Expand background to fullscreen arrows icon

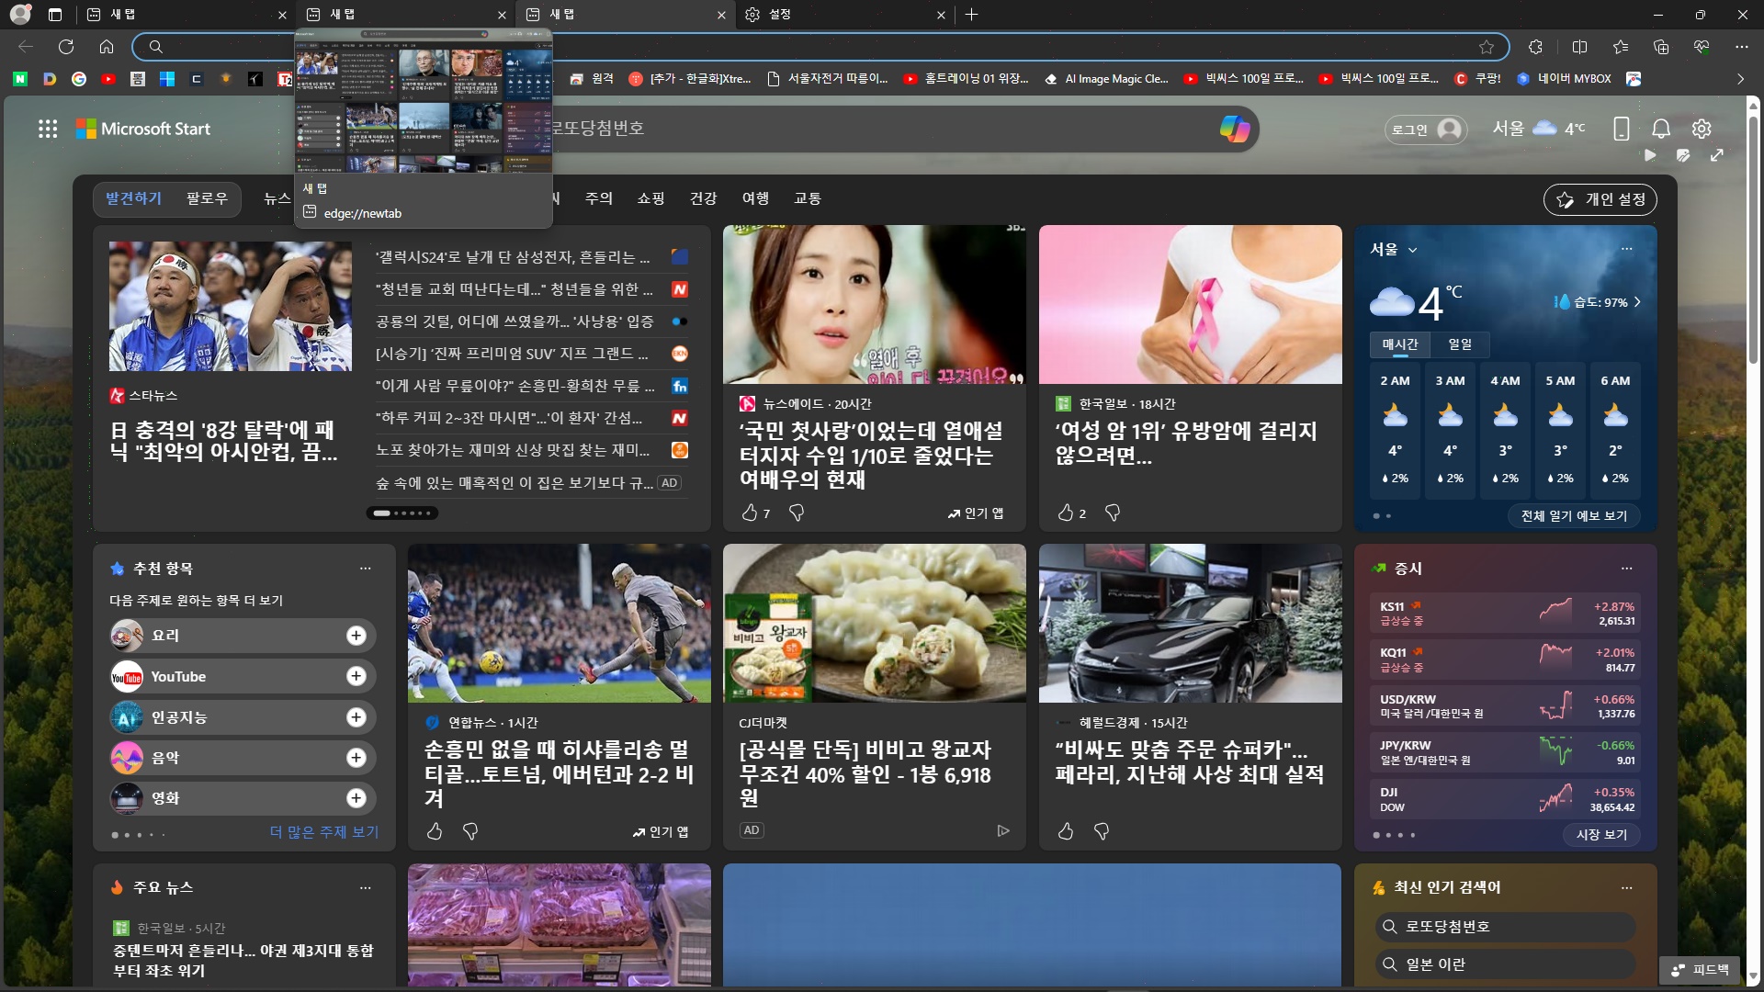pos(1717,155)
